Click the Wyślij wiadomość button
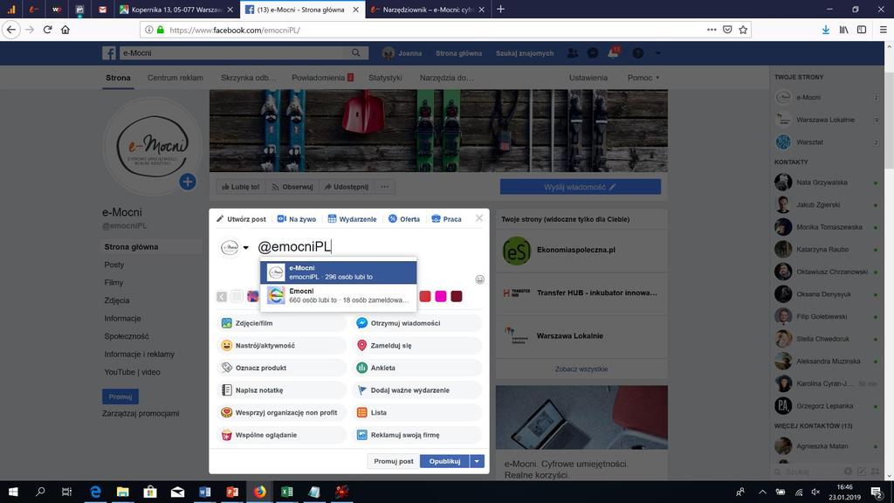This screenshot has width=894, height=503. tap(581, 187)
